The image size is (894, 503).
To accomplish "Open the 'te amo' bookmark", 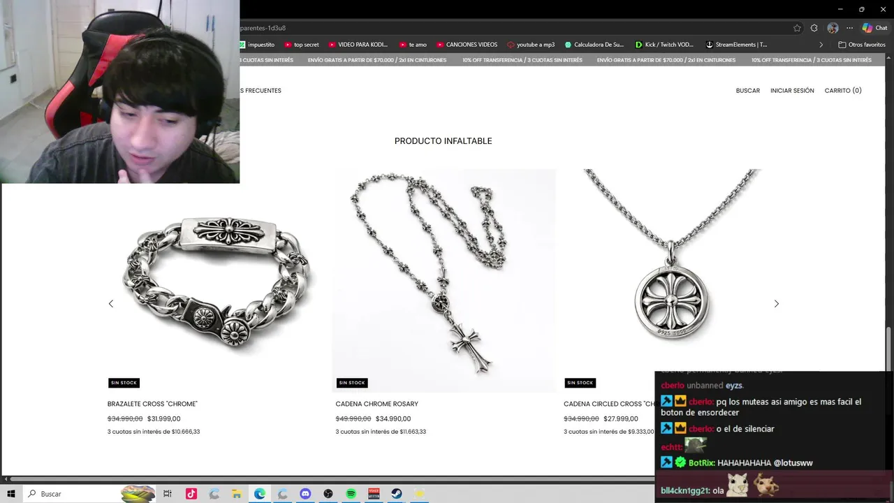I will 413,45.
